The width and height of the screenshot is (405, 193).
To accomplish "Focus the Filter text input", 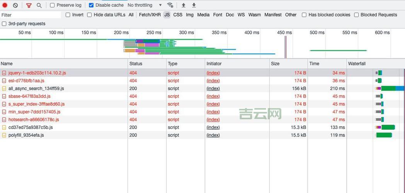I will [31, 15].
